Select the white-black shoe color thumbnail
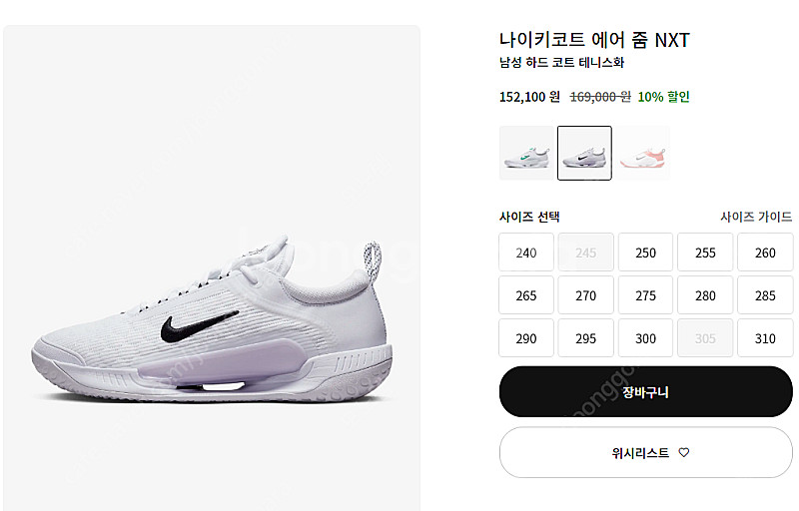 point(584,153)
